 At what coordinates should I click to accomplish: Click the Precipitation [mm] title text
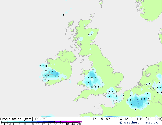(x=17, y=119)
